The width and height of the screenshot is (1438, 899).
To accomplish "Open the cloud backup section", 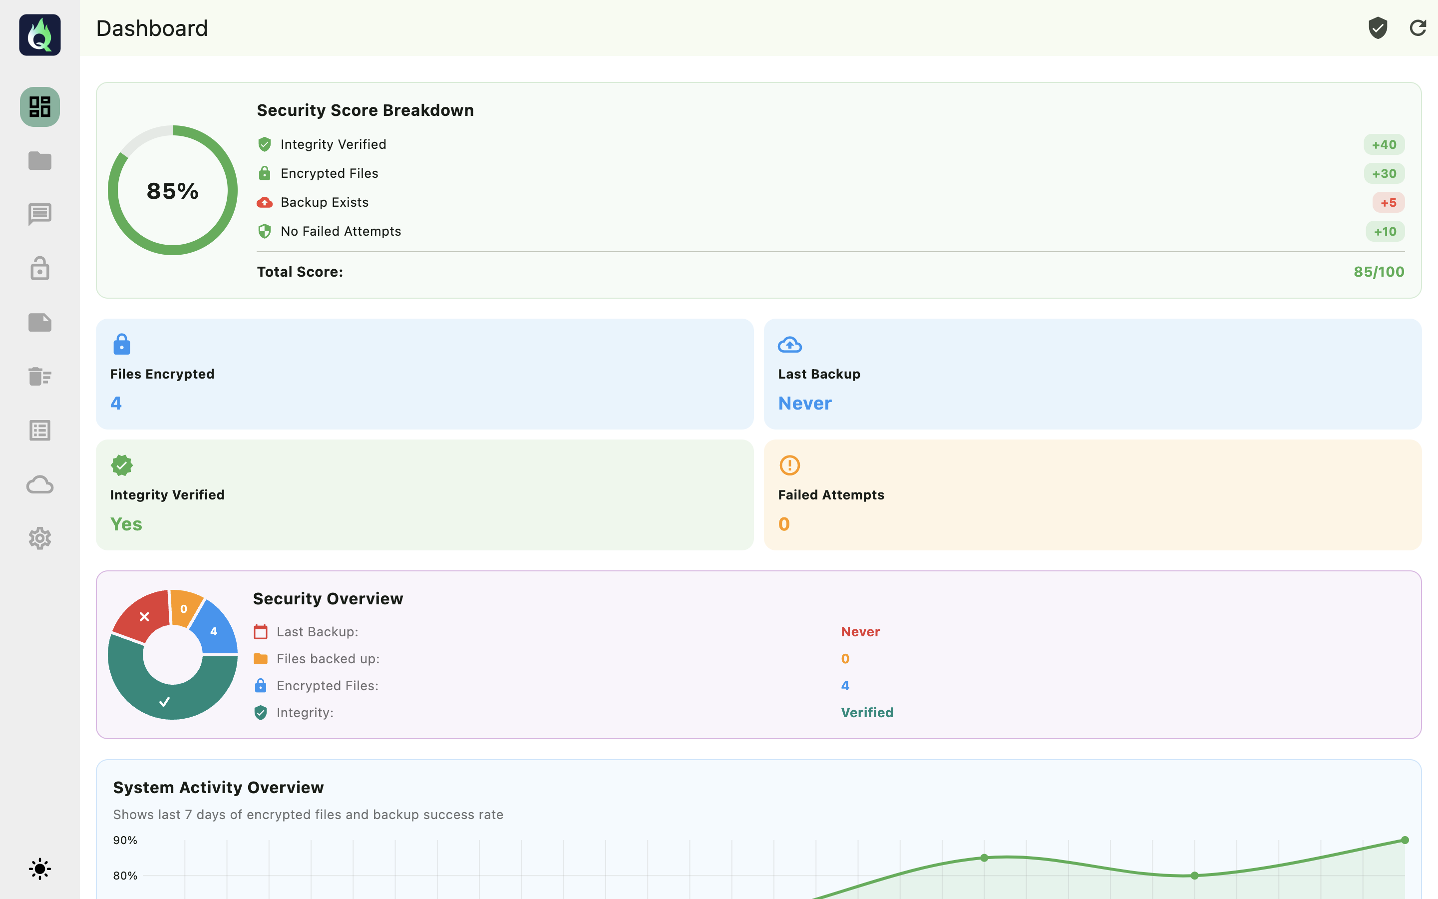I will (x=40, y=484).
